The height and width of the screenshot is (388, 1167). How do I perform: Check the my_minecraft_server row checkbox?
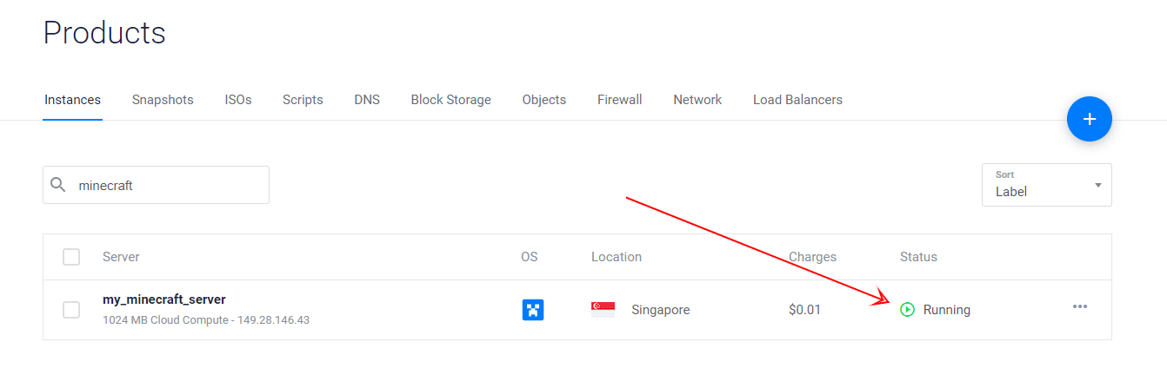click(71, 310)
